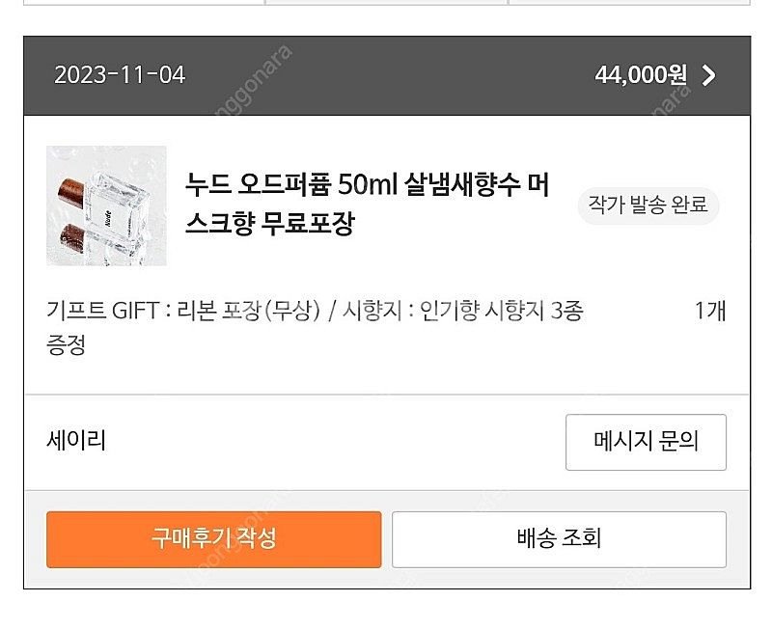Click the 시향지 : 인기향 시향지 3종 option text

(x=463, y=311)
